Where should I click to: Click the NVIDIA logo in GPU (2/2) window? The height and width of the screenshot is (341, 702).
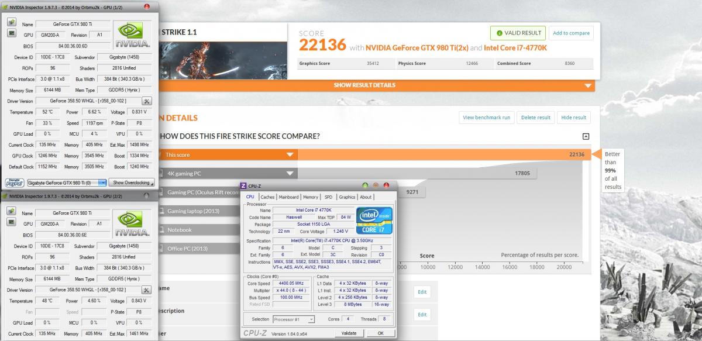point(132,225)
